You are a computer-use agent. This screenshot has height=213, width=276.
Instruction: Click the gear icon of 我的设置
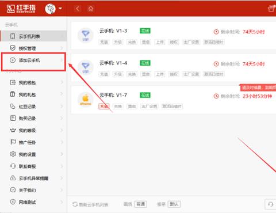tap(13, 154)
